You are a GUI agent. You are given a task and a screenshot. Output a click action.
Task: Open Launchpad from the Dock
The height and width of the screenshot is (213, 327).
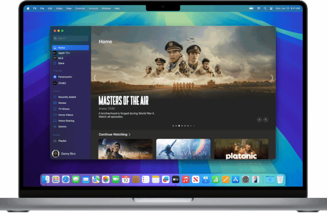(x=56, y=179)
